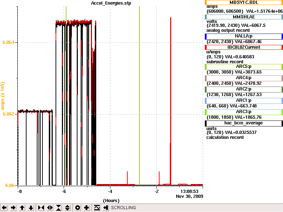Select the ARC1:p curve in legend

click(x=244, y=101)
